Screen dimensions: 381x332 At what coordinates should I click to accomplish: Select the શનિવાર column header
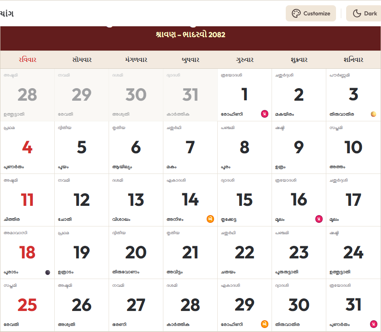[x=353, y=60]
